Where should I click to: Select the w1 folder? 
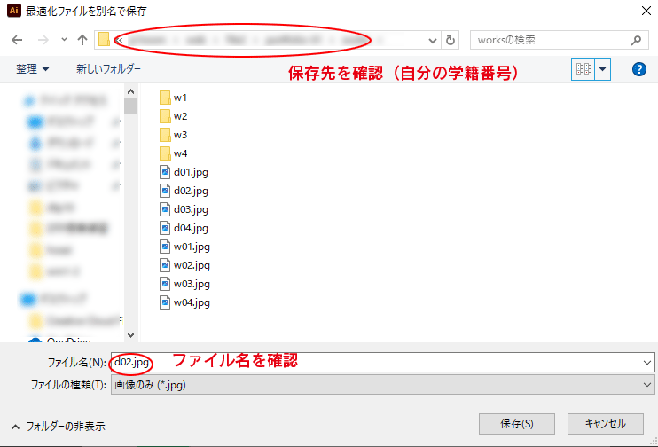coord(180,98)
